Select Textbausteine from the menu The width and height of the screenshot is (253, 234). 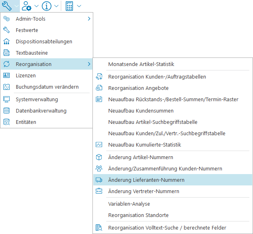[32, 53]
